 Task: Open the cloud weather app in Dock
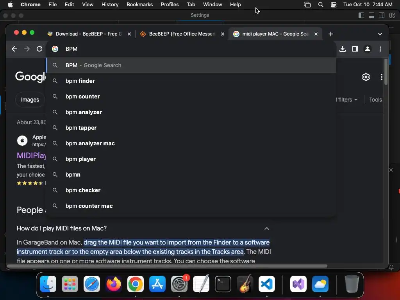[x=320, y=284]
